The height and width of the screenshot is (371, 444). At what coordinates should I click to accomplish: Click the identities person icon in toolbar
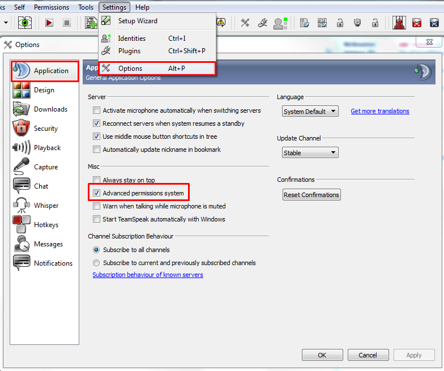[280, 23]
